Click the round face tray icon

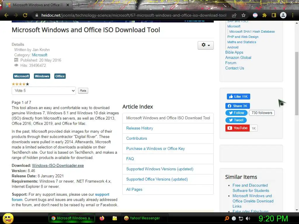point(234,218)
